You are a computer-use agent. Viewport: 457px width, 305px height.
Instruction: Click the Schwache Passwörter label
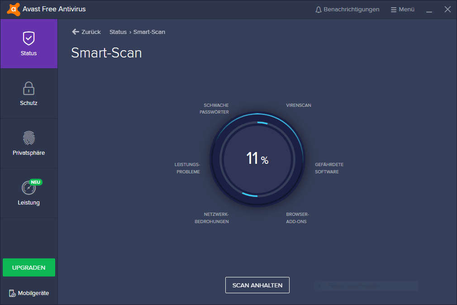pyautogui.click(x=214, y=109)
